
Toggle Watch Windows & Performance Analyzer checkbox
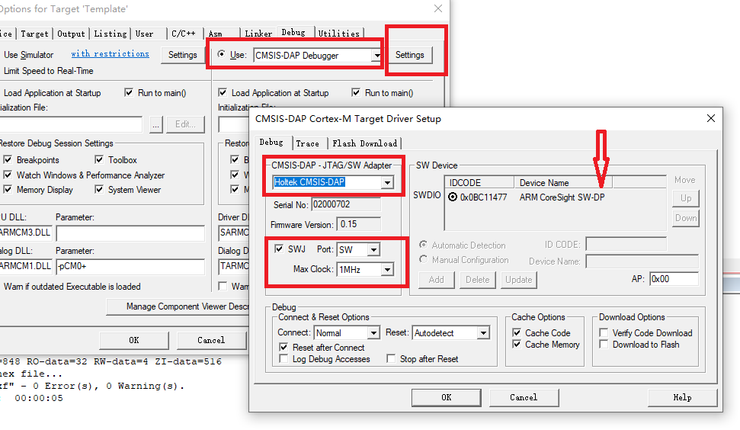coord(8,175)
